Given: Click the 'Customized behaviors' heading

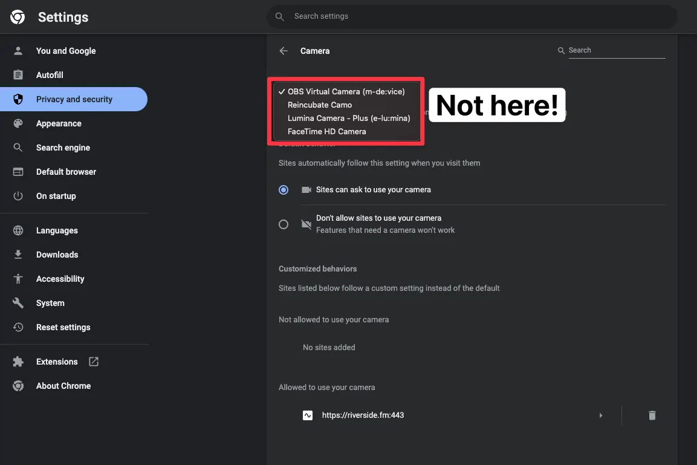Looking at the screenshot, I should coord(317,269).
